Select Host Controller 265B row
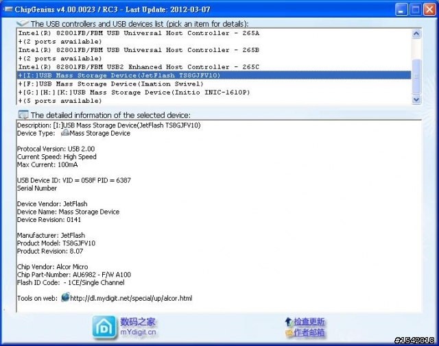439x346 pixels. [214, 50]
